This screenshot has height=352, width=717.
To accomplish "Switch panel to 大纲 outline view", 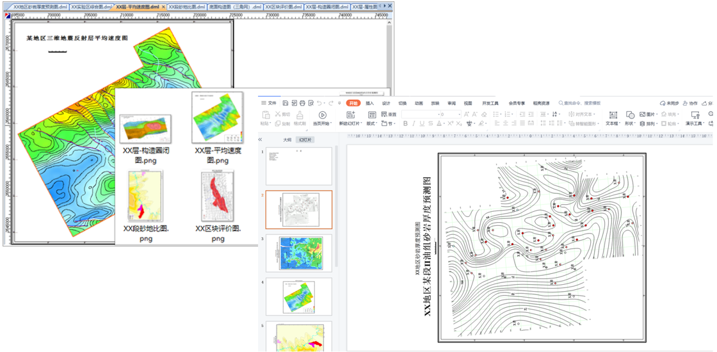I will [x=287, y=140].
